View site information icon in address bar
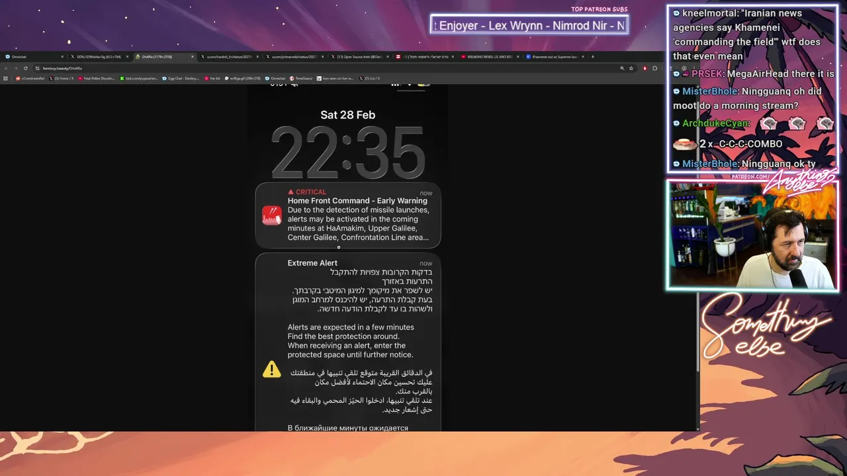Viewport: 847px width, 476px height. click(x=37, y=68)
